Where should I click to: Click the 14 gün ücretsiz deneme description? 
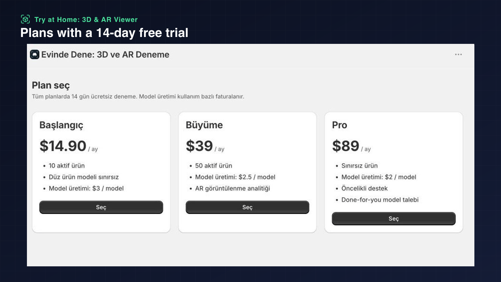(x=138, y=97)
